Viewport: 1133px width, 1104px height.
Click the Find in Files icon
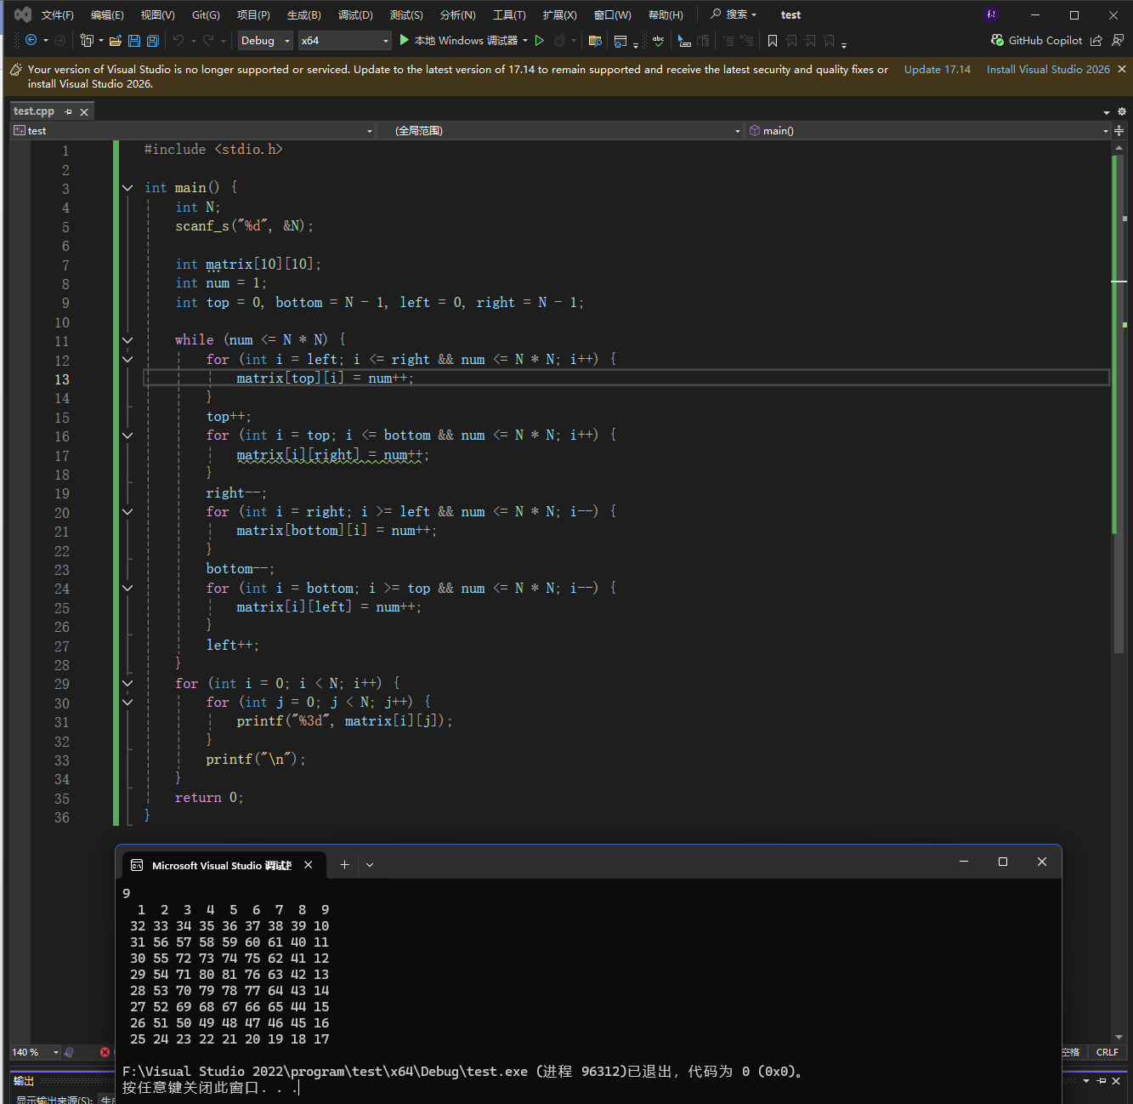point(595,41)
